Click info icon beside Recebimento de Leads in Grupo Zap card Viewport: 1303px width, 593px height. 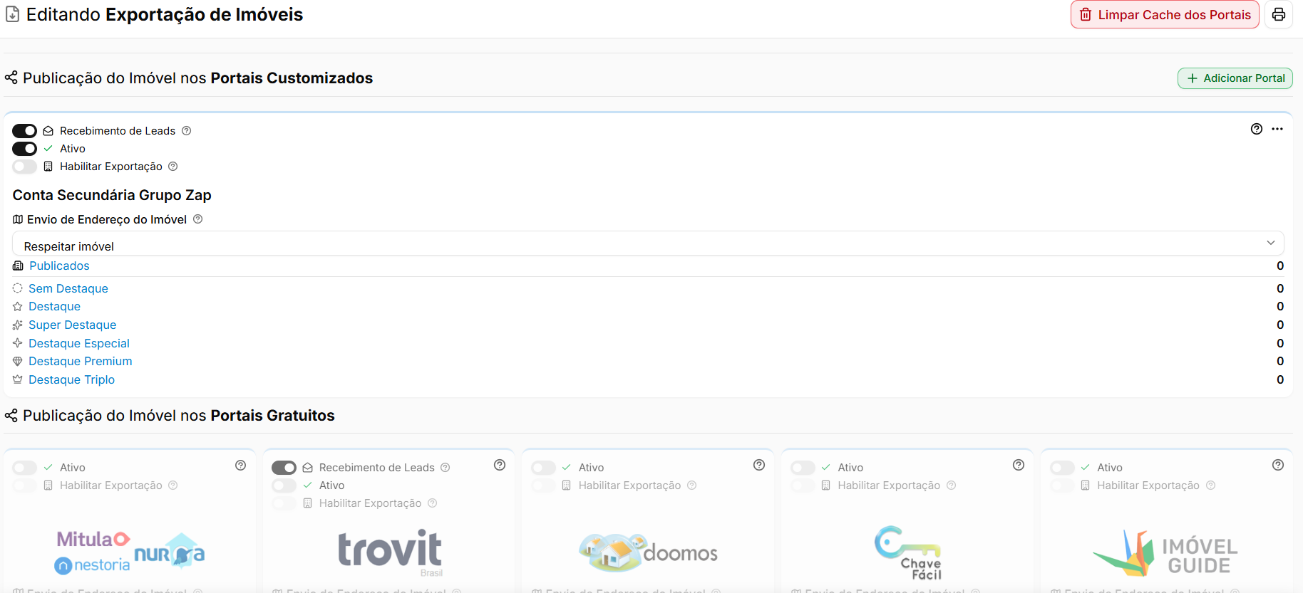187,131
